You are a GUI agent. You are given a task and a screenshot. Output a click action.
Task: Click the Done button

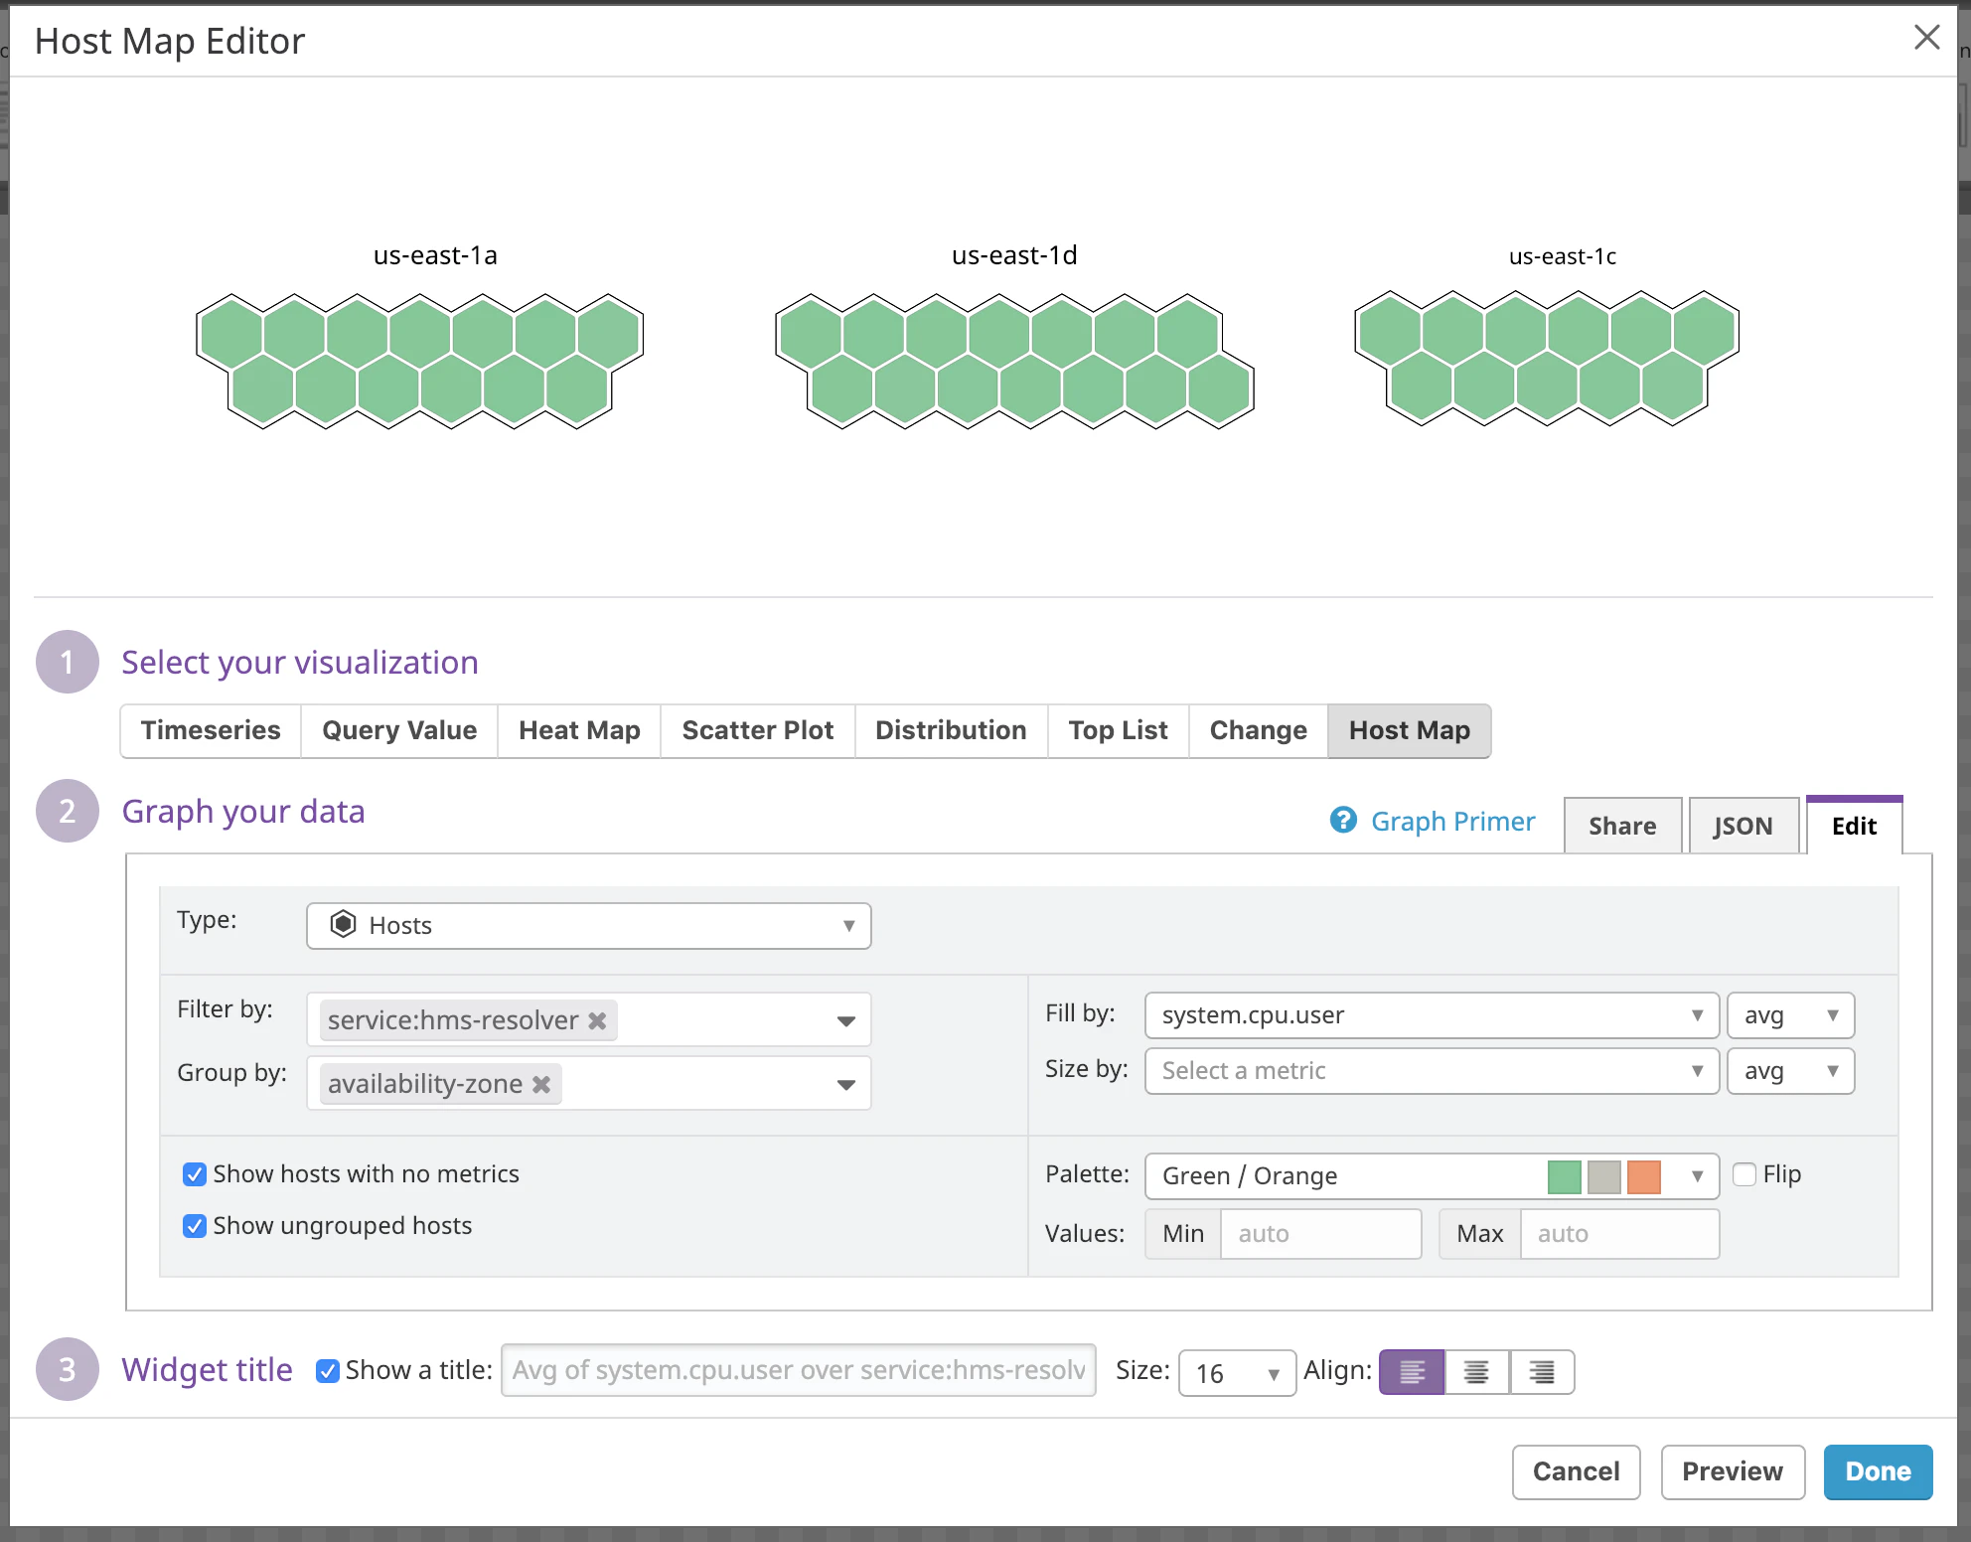tap(1877, 1471)
